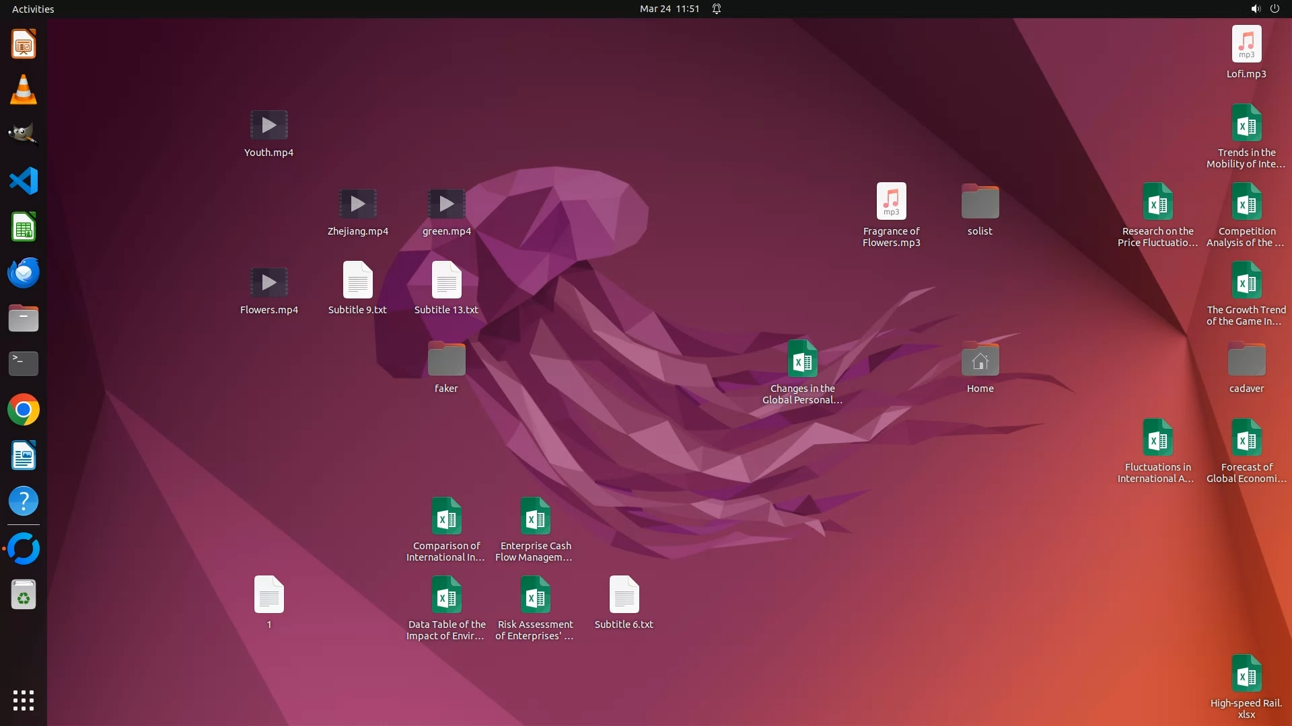Open LibreOffice Writer from dock

[x=24, y=455]
